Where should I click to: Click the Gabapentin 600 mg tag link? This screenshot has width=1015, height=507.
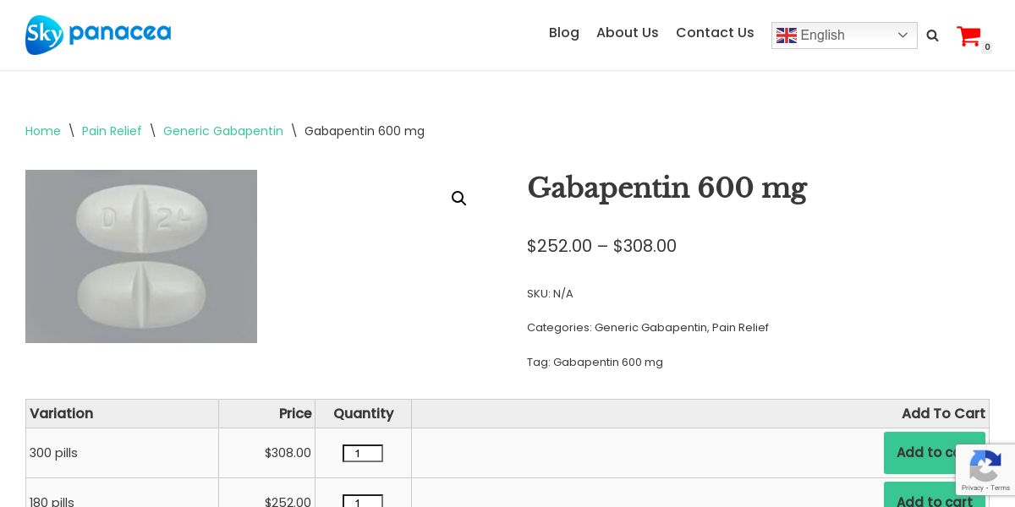(608, 363)
